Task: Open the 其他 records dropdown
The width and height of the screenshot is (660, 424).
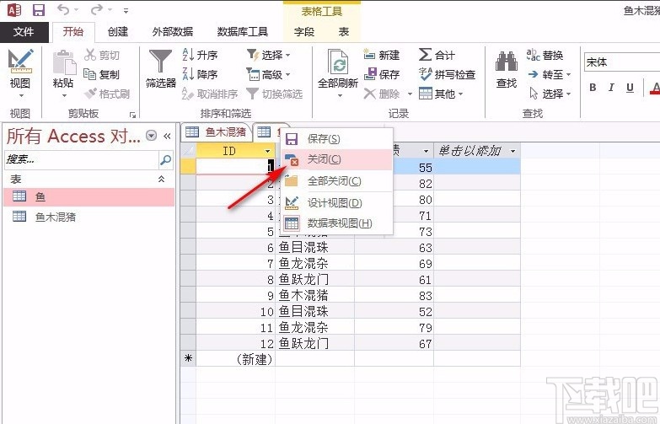Action: [x=441, y=94]
